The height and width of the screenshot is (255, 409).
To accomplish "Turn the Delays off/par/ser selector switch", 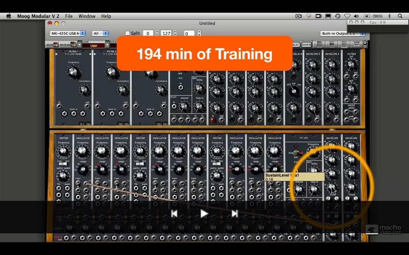I will coord(293,91).
